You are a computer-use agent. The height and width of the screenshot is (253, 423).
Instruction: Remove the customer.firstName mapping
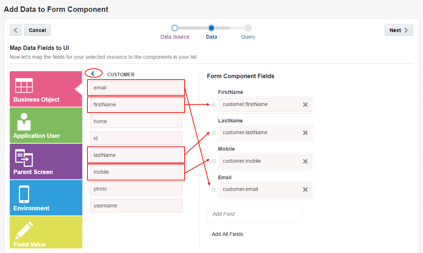[305, 104]
